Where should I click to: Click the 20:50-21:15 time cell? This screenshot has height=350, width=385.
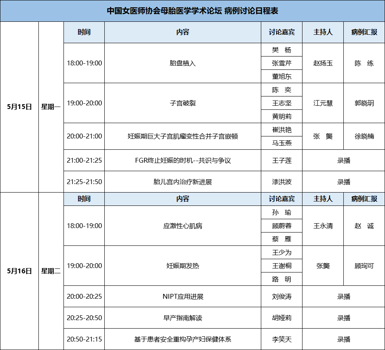(84, 339)
